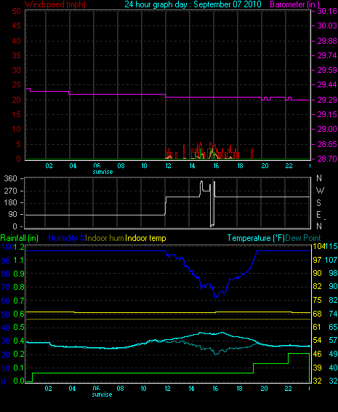Click the 02 hour tick on bottom graph

click(x=48, y=389)
